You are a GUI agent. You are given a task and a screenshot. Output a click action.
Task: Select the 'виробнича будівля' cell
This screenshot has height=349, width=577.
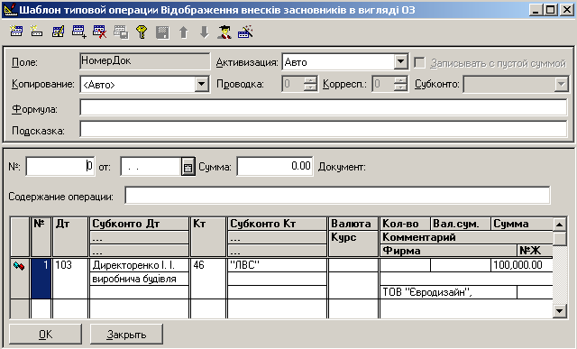click(x=139, y=279)
